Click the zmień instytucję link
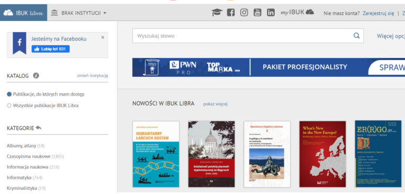Image resolution: width=405 pixels, height=194 pixels. click(x=92, y=76)
